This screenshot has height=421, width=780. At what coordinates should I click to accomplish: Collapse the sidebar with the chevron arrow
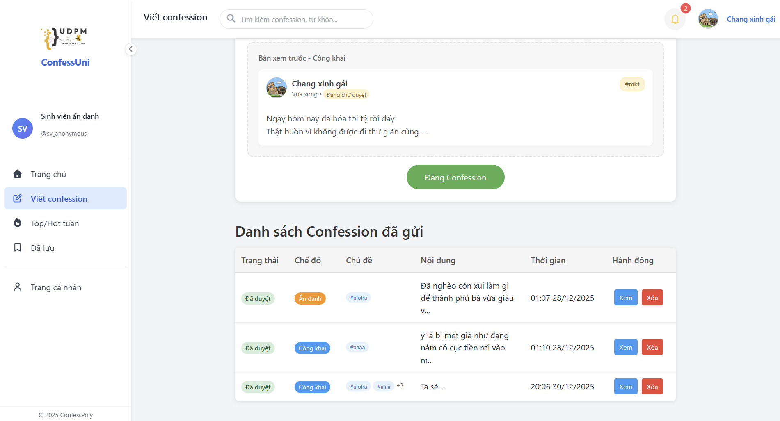[x=130, y=49]
